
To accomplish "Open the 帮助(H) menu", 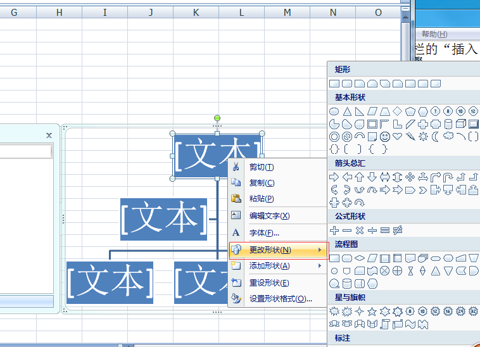I will point(434,34).
